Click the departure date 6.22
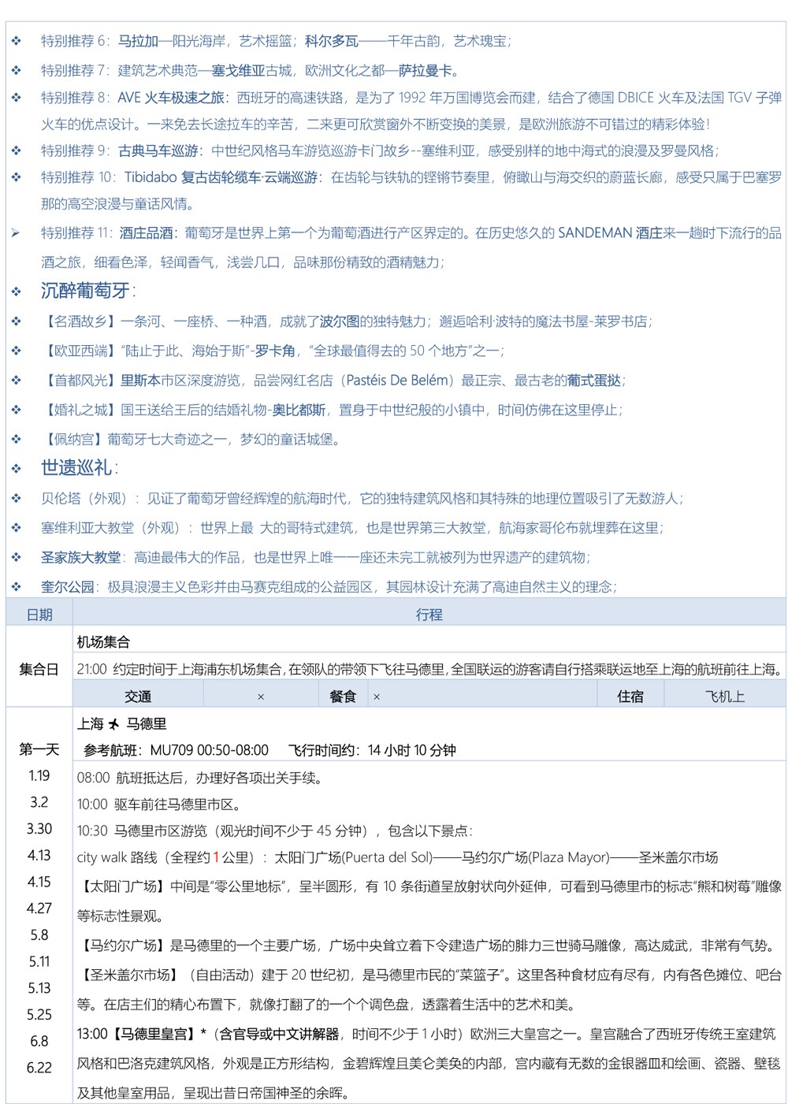This screenshot has width=788, height=1104. [39, 1068]
